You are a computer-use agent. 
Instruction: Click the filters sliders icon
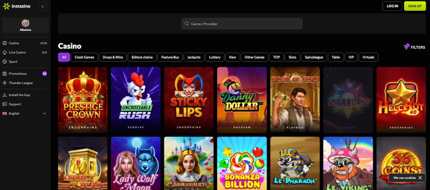[406, 47]
